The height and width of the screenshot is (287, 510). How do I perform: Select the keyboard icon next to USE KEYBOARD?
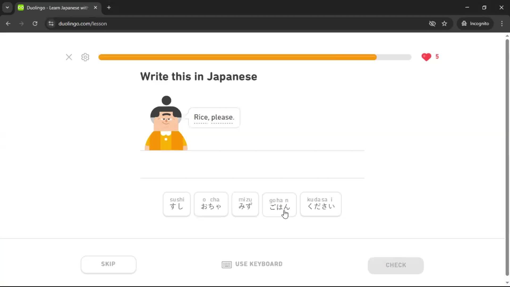pos(226,264)
